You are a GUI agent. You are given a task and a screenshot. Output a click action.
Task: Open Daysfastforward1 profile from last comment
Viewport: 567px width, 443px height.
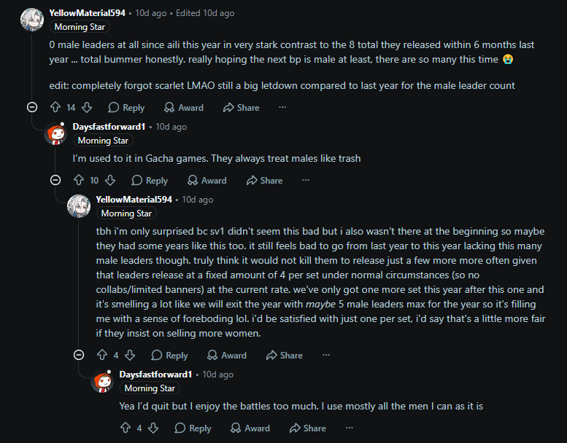(x=155, y=375)
